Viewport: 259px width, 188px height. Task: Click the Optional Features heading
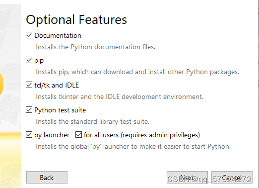tap(76, 20)
